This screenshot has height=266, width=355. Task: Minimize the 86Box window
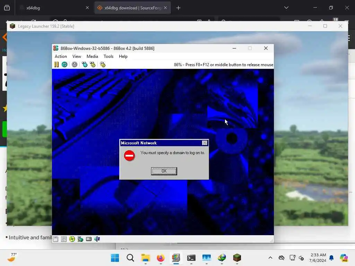(234, 48)
